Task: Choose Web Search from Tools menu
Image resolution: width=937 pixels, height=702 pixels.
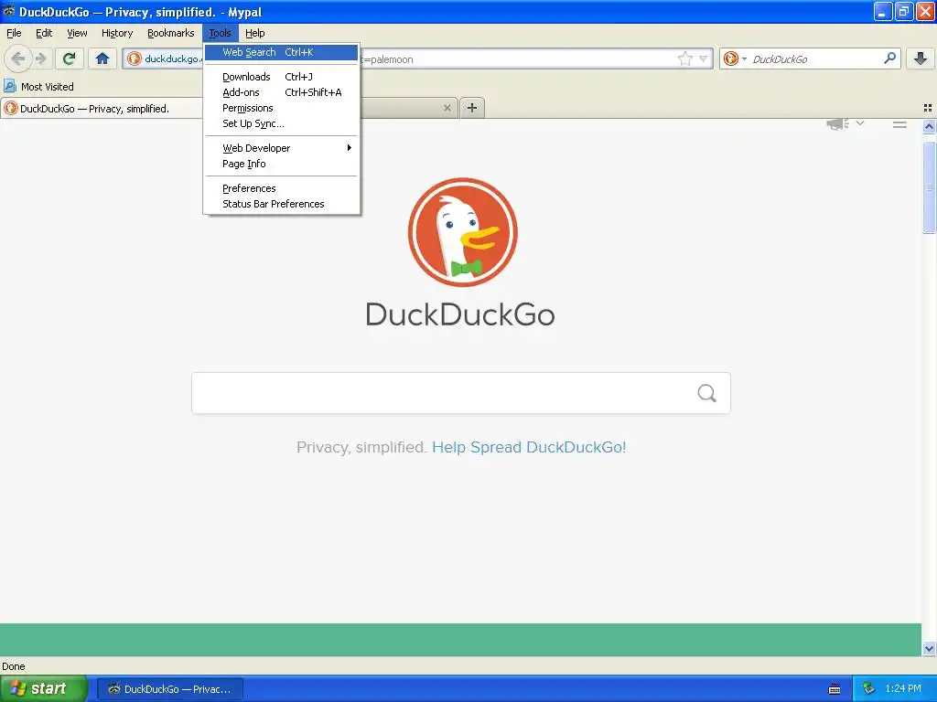Action: (282, 52)
